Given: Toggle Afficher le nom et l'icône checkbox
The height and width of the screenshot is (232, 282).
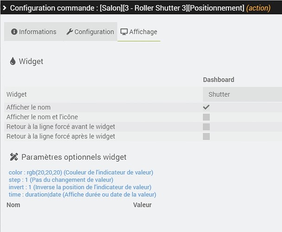Looking at the screenshot, I should (x=206, y=117).
